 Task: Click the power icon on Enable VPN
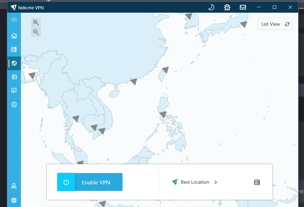click(66, 182)
